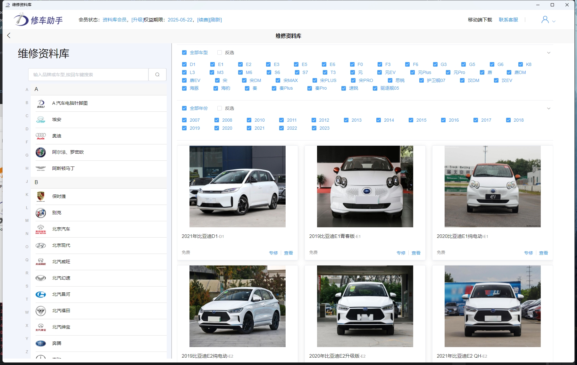The image size is (577, 365).
Task: Open 移动端下载 mobile download
Action: pos(480,20)
